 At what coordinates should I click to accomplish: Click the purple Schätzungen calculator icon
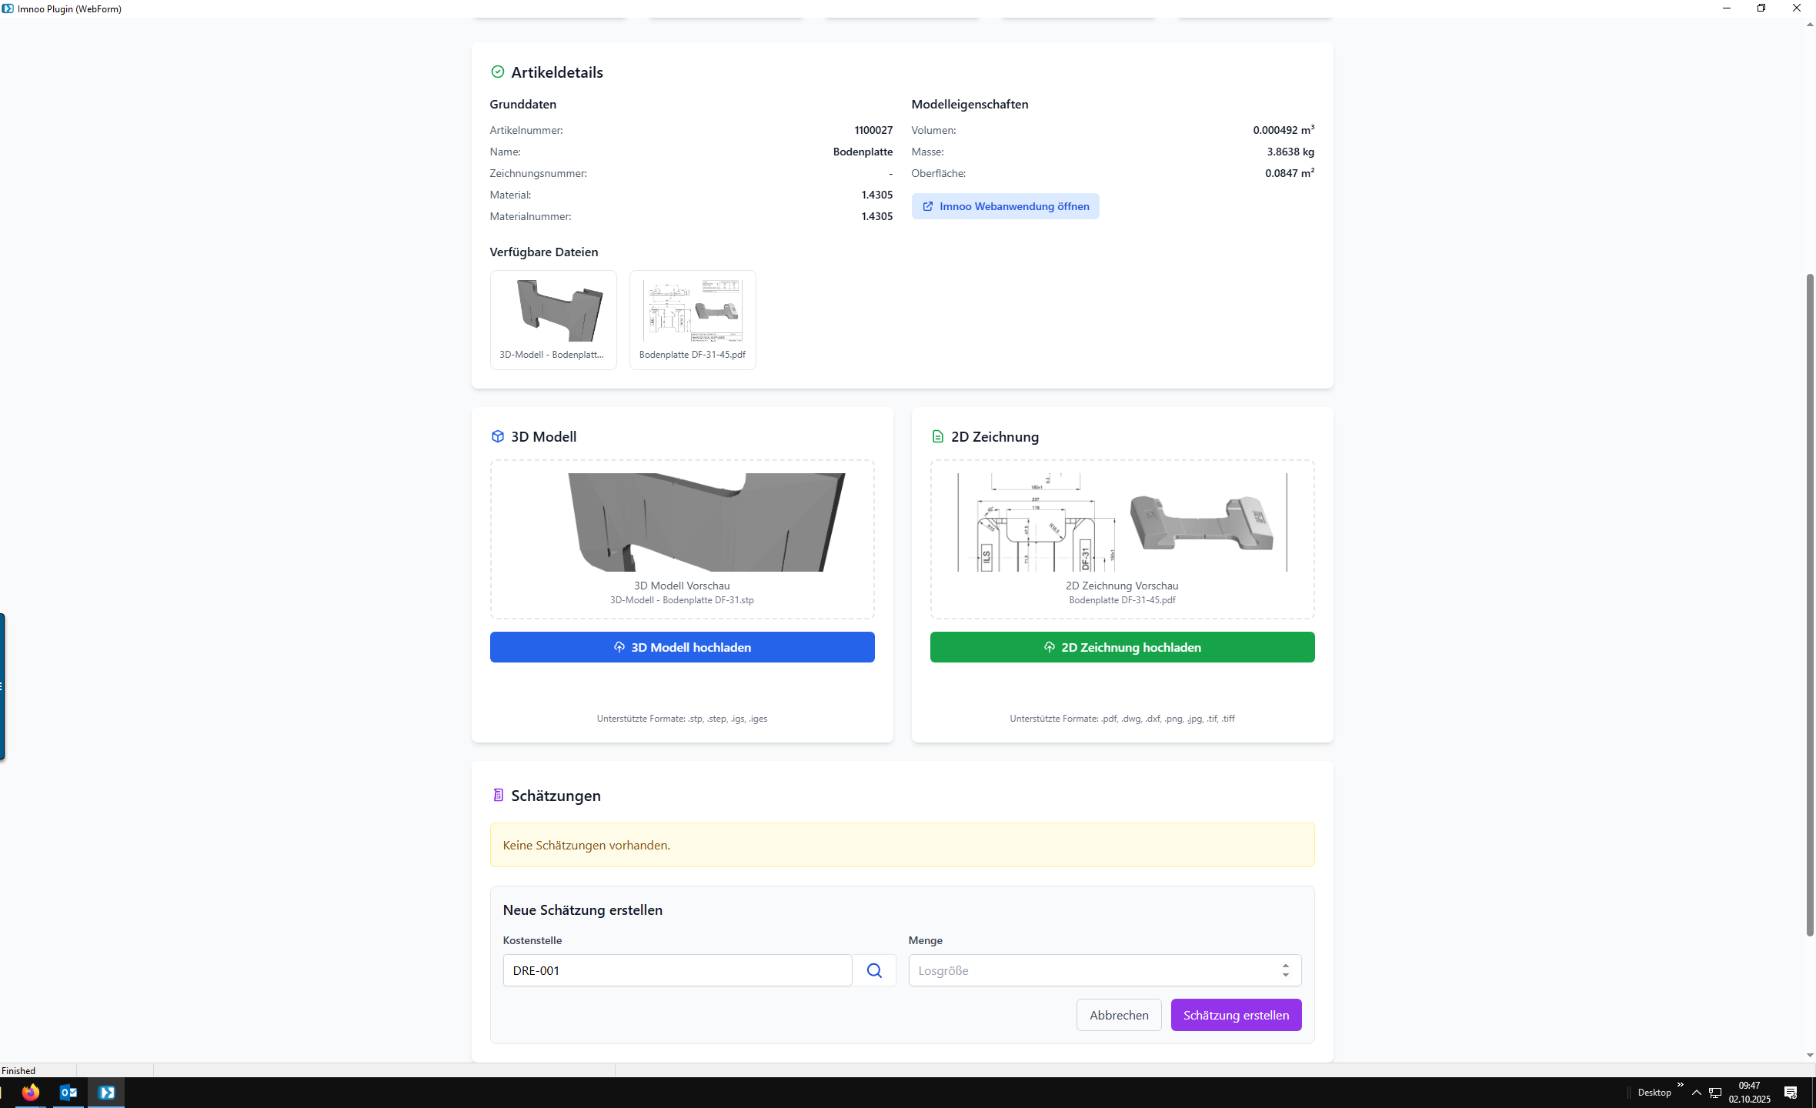point(498,795)
